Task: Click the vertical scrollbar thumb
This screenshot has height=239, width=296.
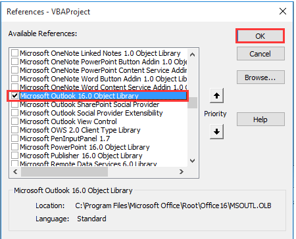Action: [x=192, y=102]
